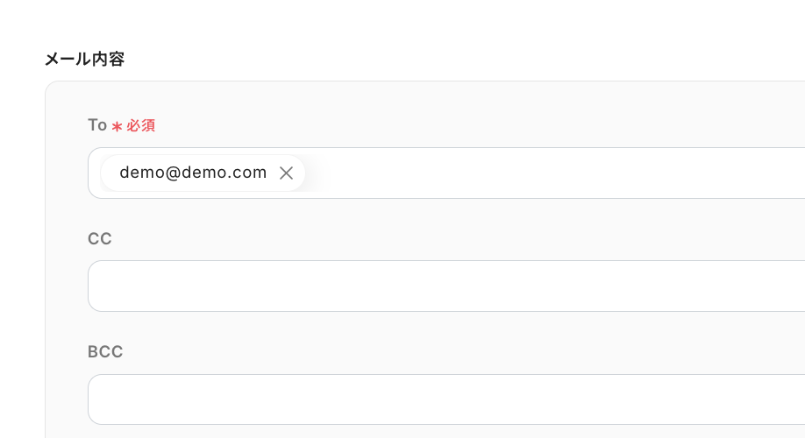Click the メール内容 section heading

click(x=84, y=60)
